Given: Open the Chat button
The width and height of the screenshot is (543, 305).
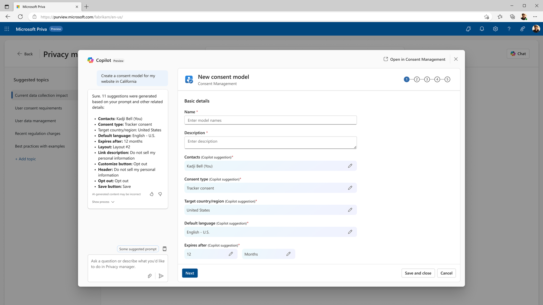Looking at the screenshot, I should [518, 54].
